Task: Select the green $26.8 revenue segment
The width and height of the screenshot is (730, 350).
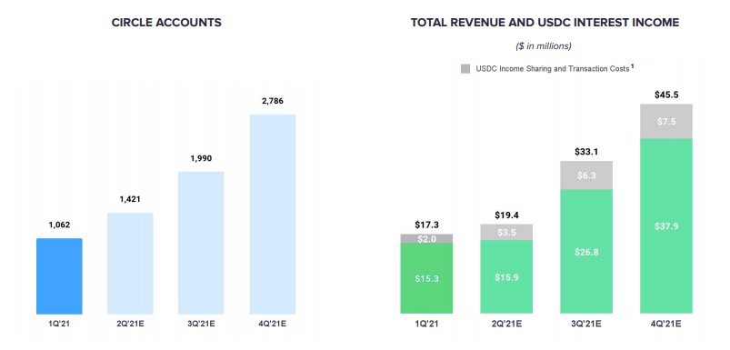Action: [586, 251]
